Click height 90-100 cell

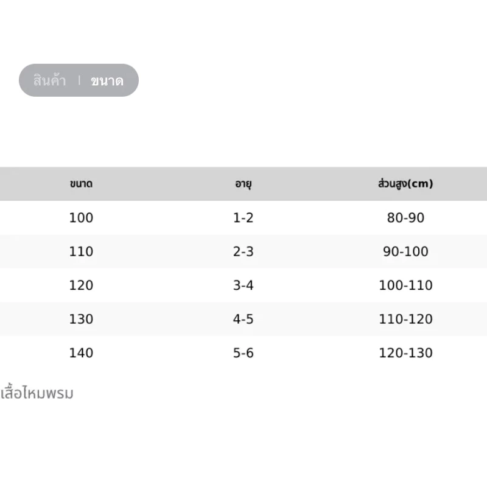coord(405,251)
